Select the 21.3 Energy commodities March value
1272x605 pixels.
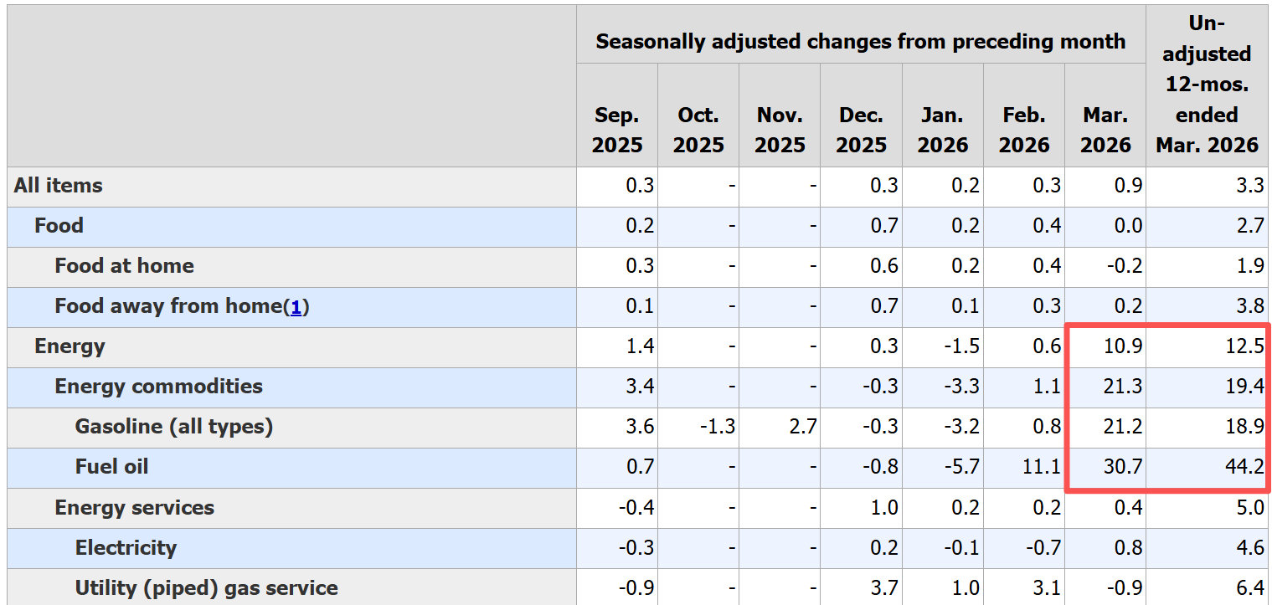click(x=1123, y=387)
